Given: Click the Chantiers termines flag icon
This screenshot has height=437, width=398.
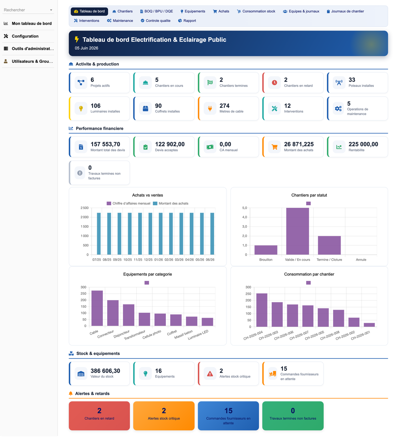Looking at the screenshot, I should click(210, 83).
